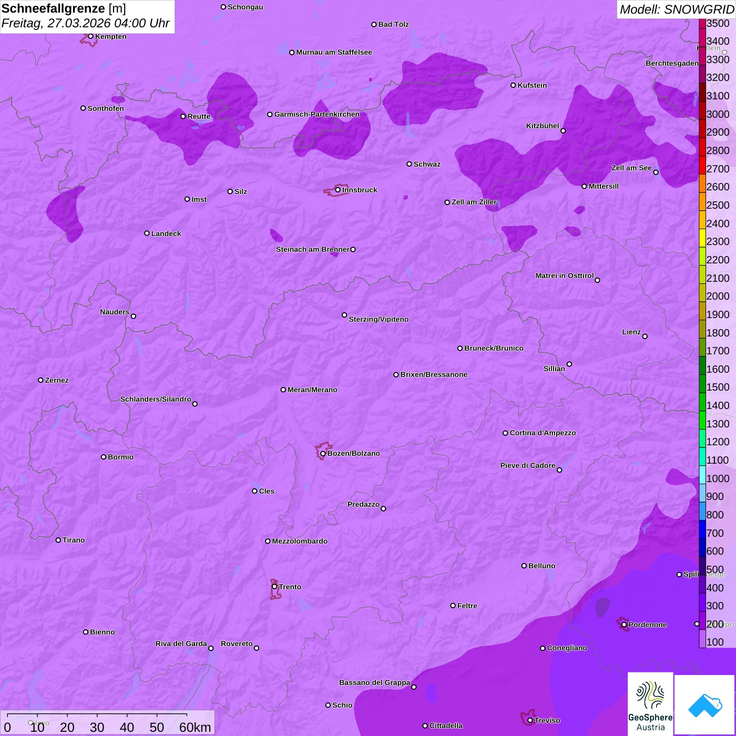Click the Sterzing/Vipiteno label
736x736 pixels.
(x=379, y=319)
